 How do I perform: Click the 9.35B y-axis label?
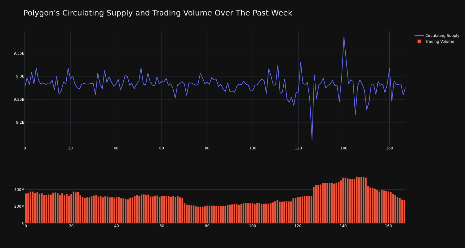click(x=19, y=53)
